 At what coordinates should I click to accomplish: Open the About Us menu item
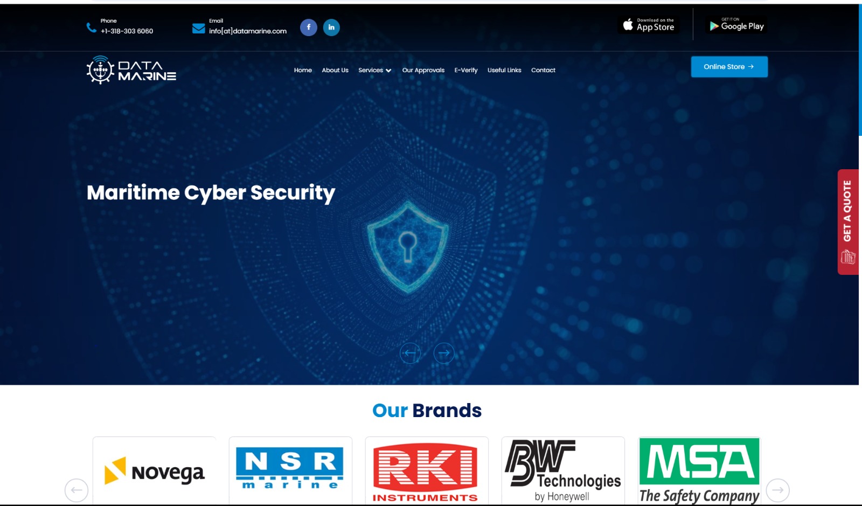335,70
